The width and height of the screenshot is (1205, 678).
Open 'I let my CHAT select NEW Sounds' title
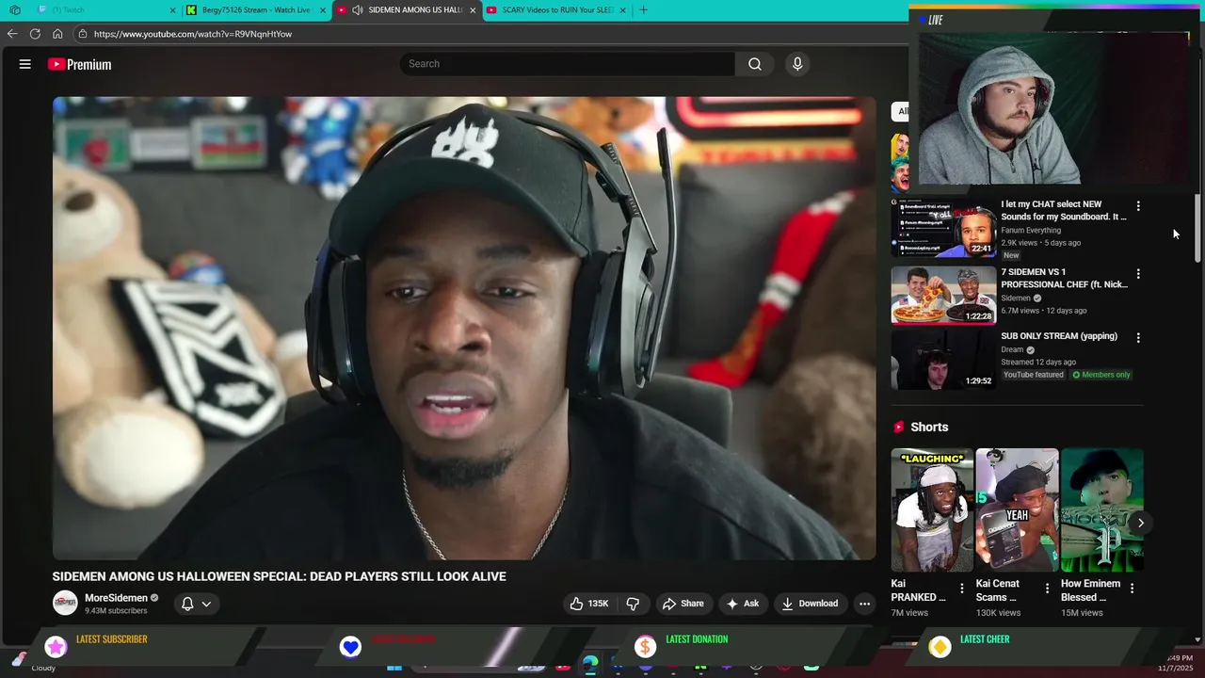click(1063, 210)
